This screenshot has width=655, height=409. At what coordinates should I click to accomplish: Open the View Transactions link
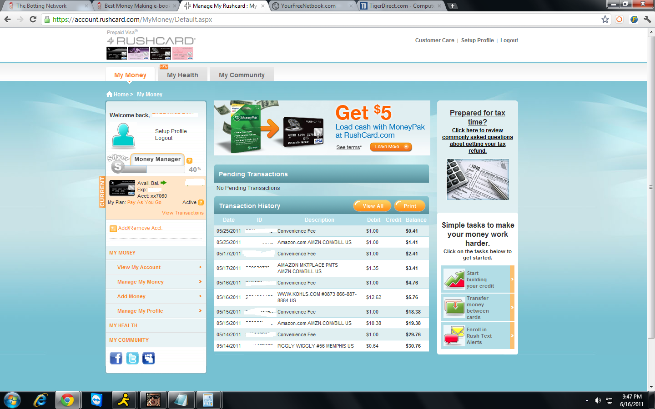pyautogui.click(x=182, y=213)
